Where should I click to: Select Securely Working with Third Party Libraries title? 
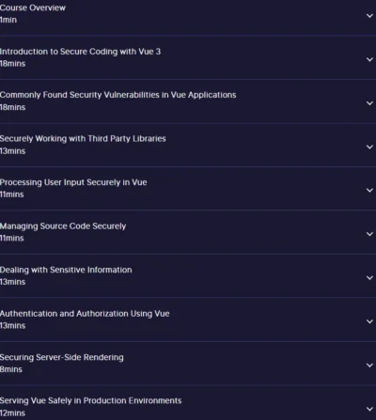click(x=83, y=139)
